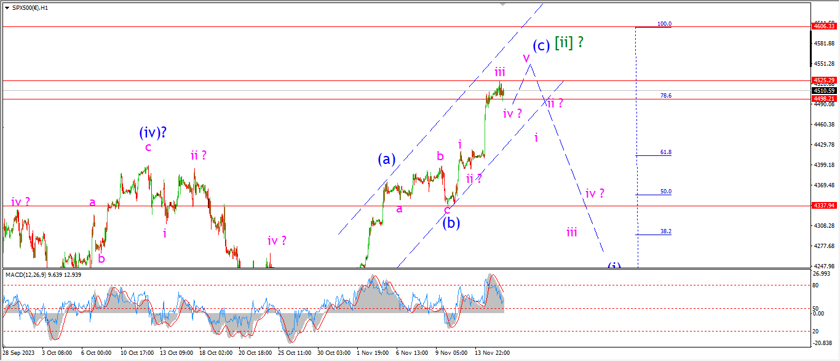Click the Fibonacci 61.8 level label
This screenshot has height=361, width=840.
[665, 152]
